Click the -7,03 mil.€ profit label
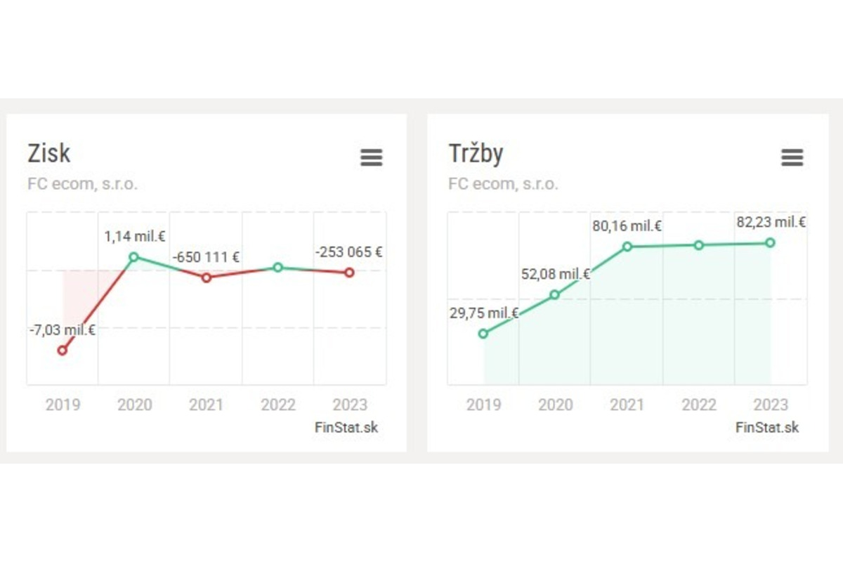 63,329
